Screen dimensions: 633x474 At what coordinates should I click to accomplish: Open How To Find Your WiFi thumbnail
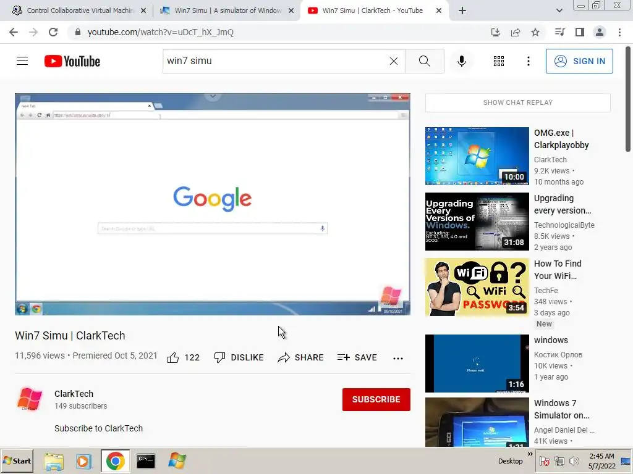point(477,287)
